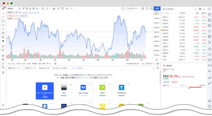Select USDJPY row in watchlist

184,20
